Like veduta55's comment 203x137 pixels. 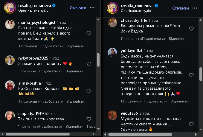[x=191, y=124]
